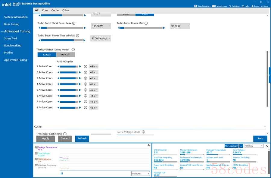
Task: Switch to the All tab
Action: tap(37, 10)
